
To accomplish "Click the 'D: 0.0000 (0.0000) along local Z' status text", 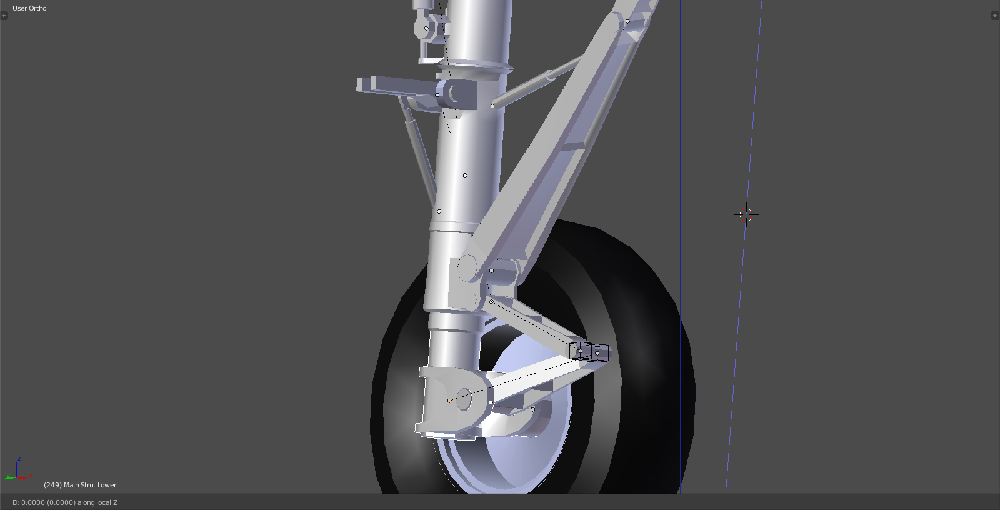I will [65, 502].
